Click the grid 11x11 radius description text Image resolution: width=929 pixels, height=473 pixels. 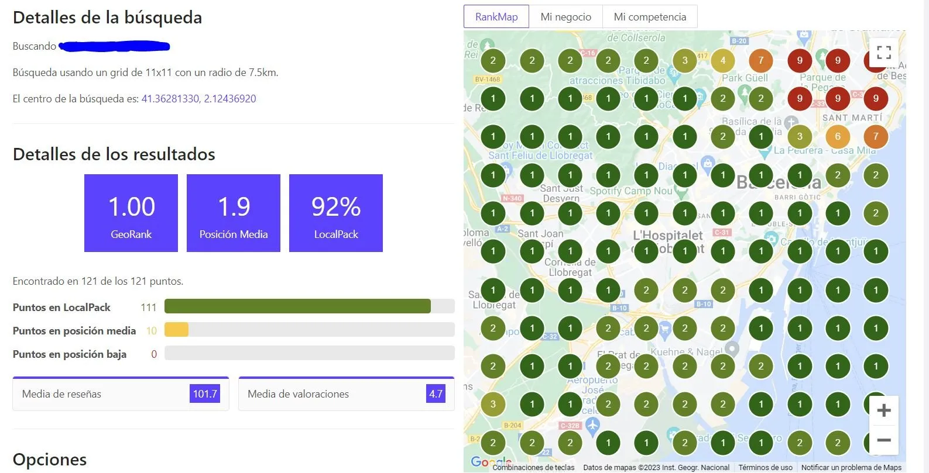[x=145, y=72]
